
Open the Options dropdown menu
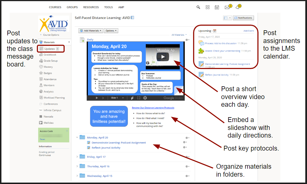[x=111, y=30]
